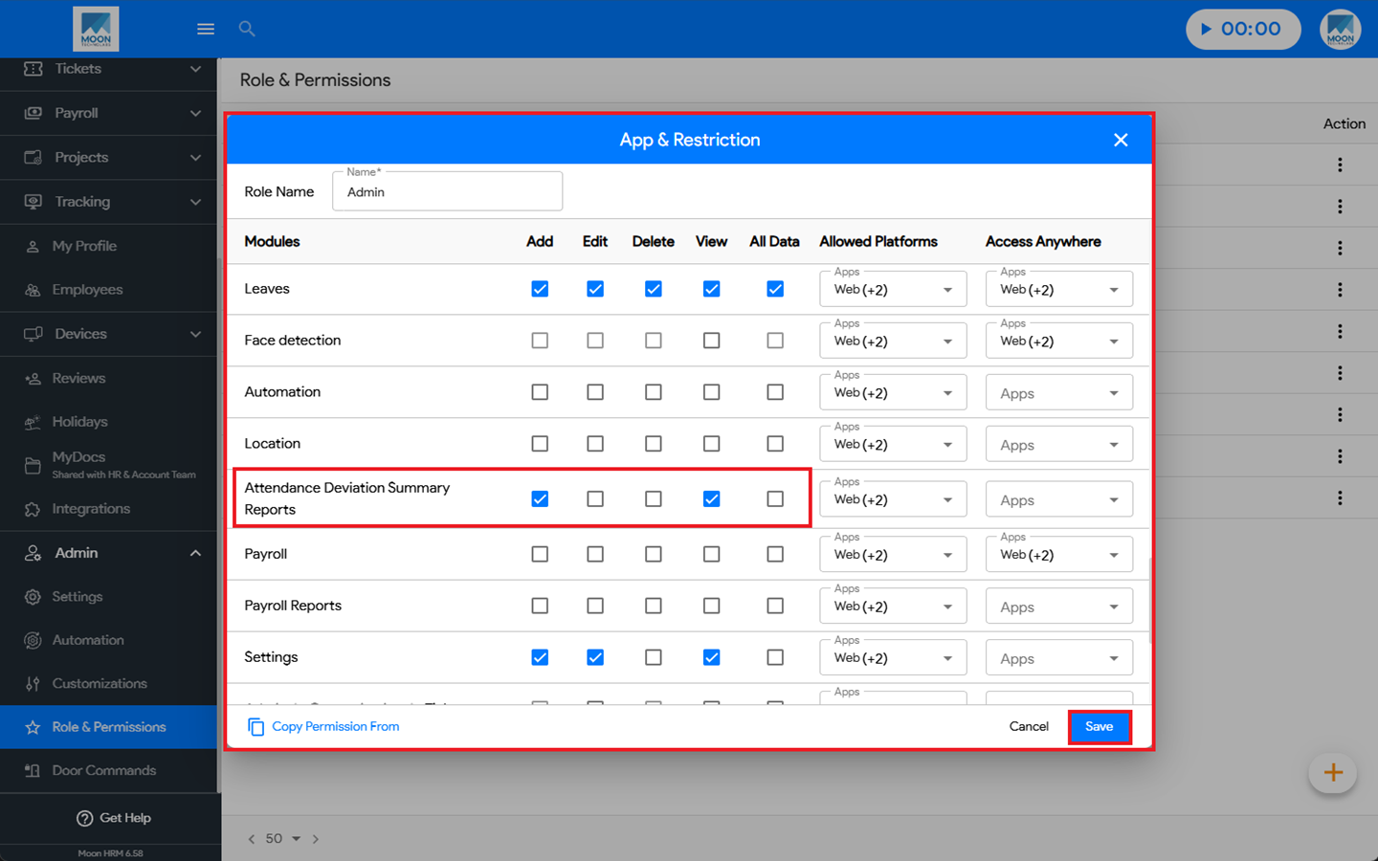This screenshot has width=1378, height=861.
Task: Open Payroll Access Anywhere dropdown
Action: pos(1059,555)
